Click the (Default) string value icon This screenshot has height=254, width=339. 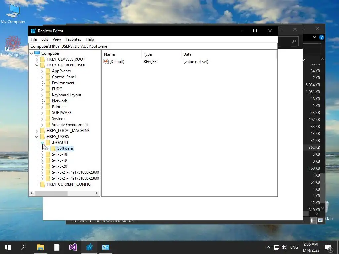106,61
